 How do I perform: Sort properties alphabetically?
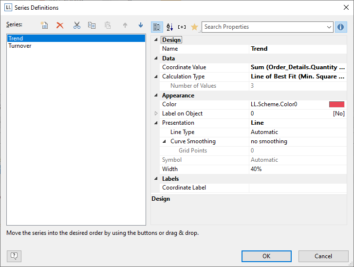[169, 27]
